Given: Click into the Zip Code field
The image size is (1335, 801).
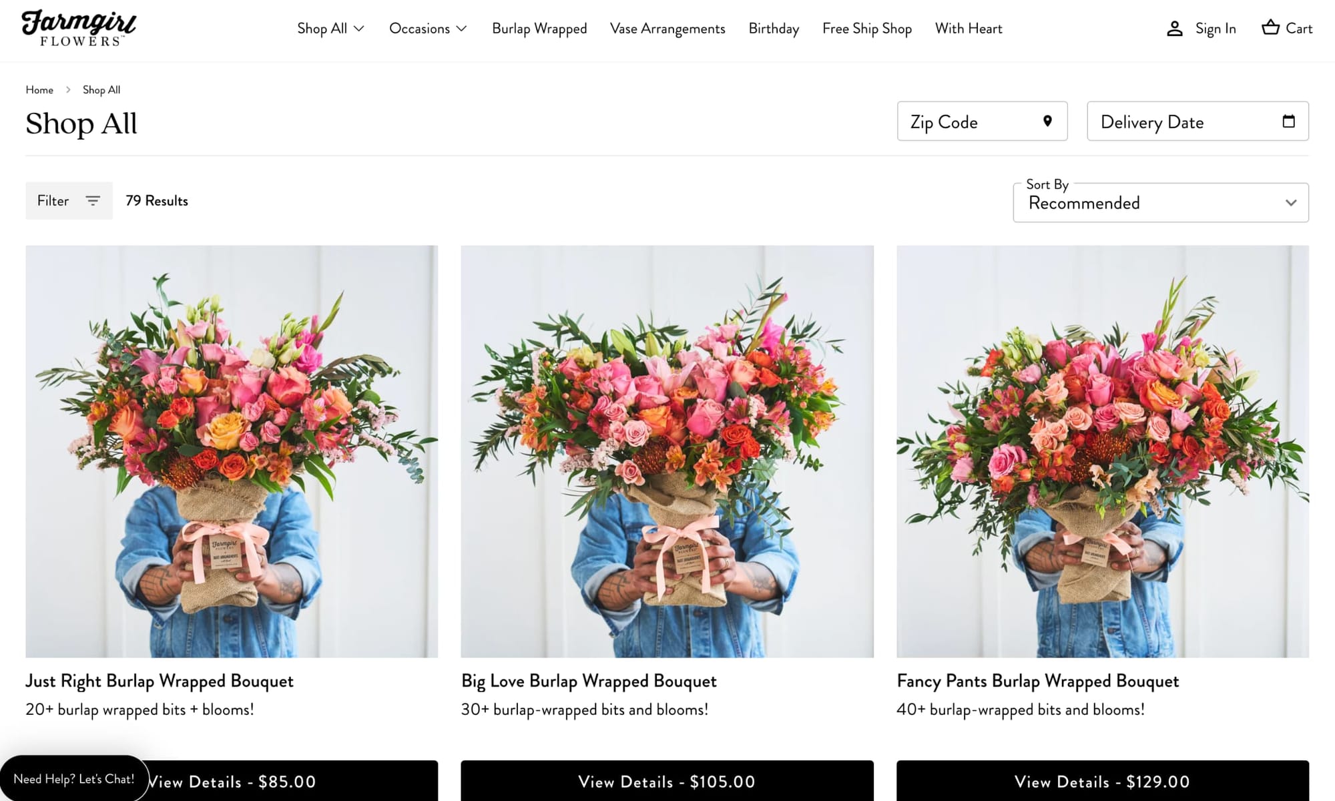Looking at the screenshot, I should tap(968, 121).
